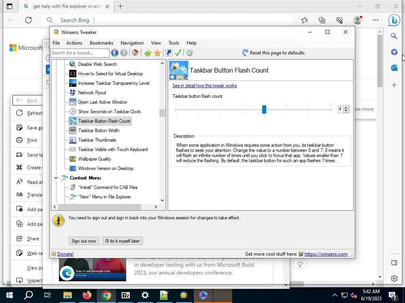Open the Bookmarks menu

click(101, 43)
